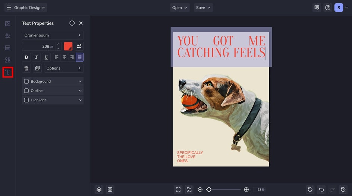Undo the last action
352x196 pixels.
pyautogui.click(x=321, y=190)
